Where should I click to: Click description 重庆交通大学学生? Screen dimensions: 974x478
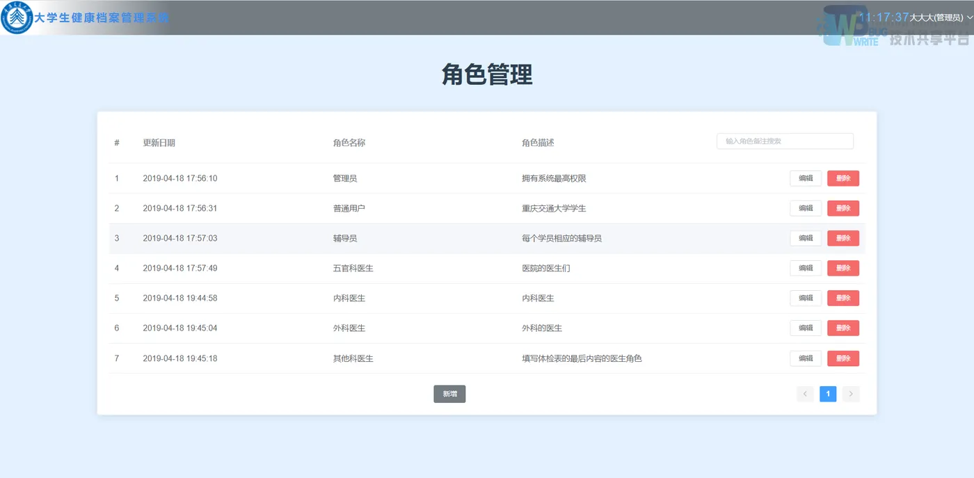point(554,208)
